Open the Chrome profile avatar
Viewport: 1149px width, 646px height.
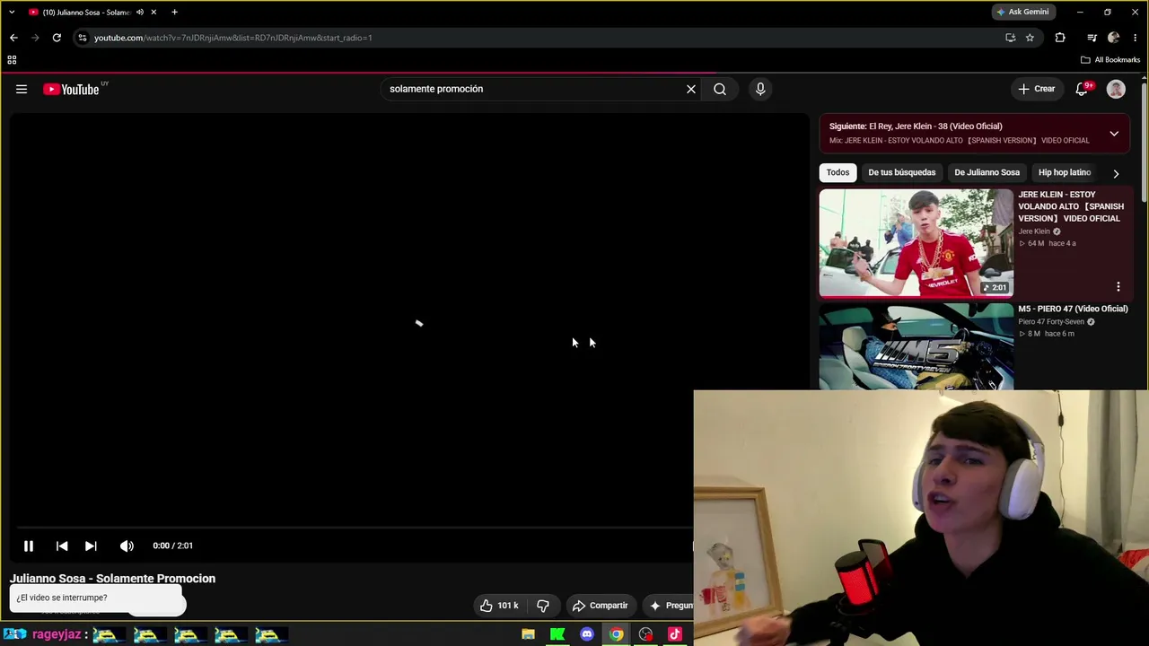point(1114,38)
